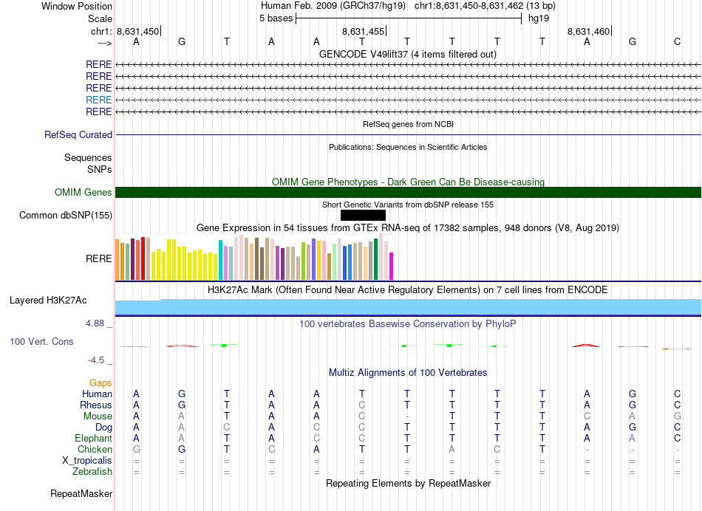The image size is (702, 511).
Task: Select the light-blue RERE transcript label
Action: click(98, 100)
